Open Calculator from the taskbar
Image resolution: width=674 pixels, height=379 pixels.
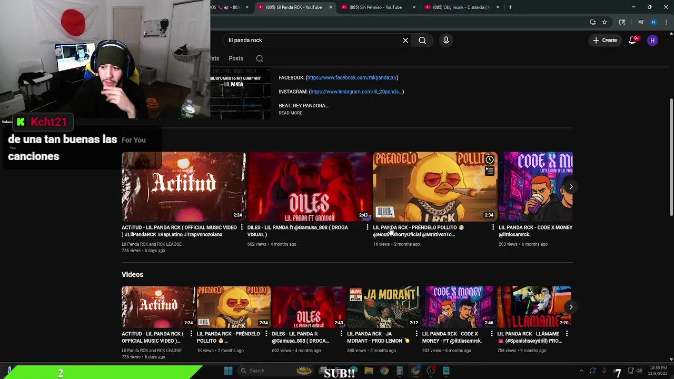[x=400, y=371]
